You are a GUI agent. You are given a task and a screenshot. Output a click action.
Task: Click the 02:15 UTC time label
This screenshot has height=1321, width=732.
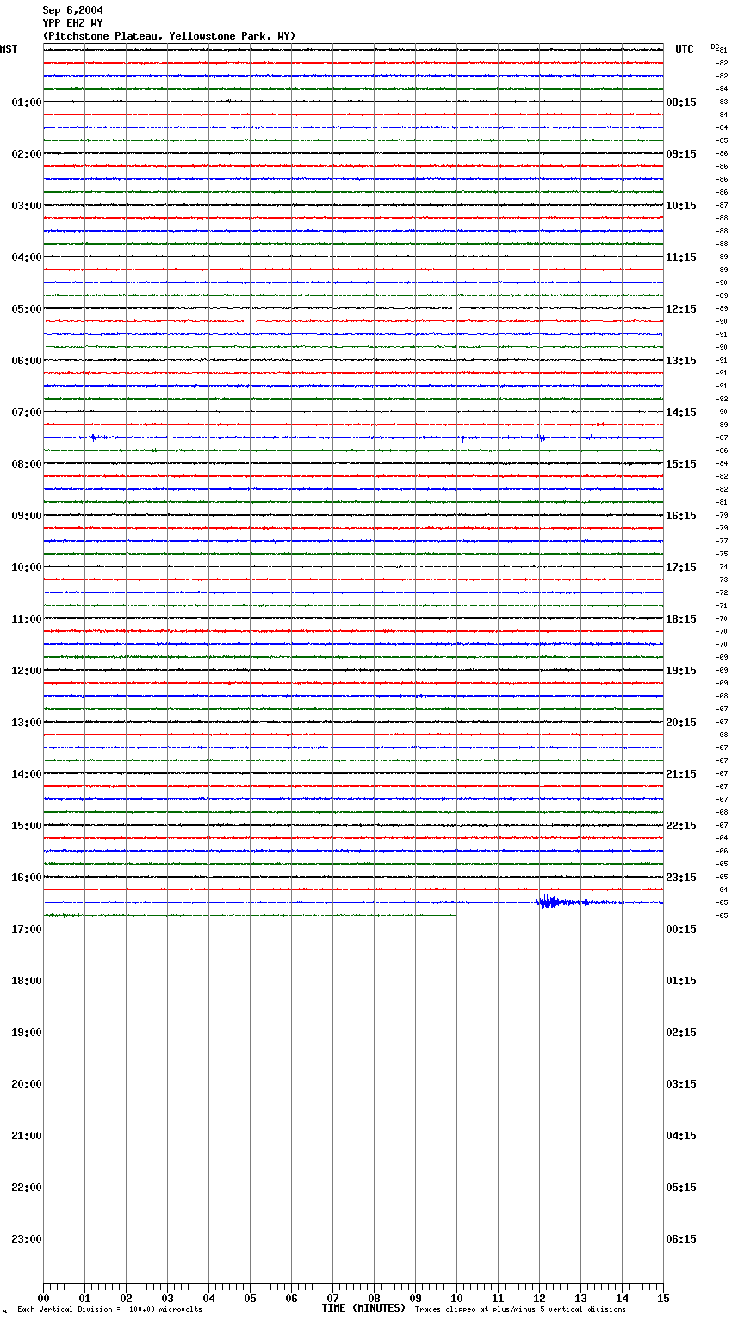pyautogui.click(x=681, y=1033)
